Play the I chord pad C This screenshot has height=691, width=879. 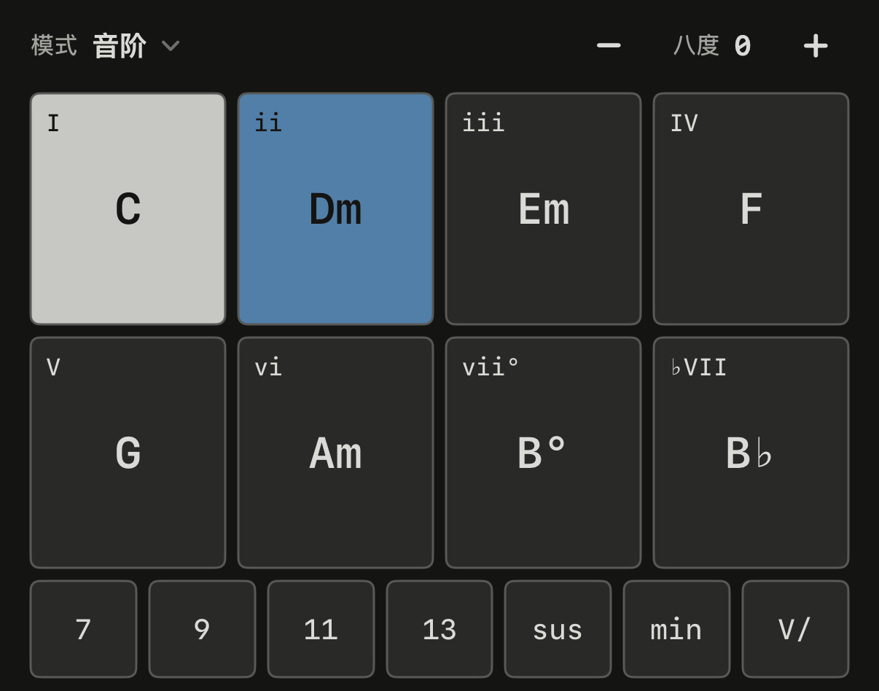click(128, 208)
